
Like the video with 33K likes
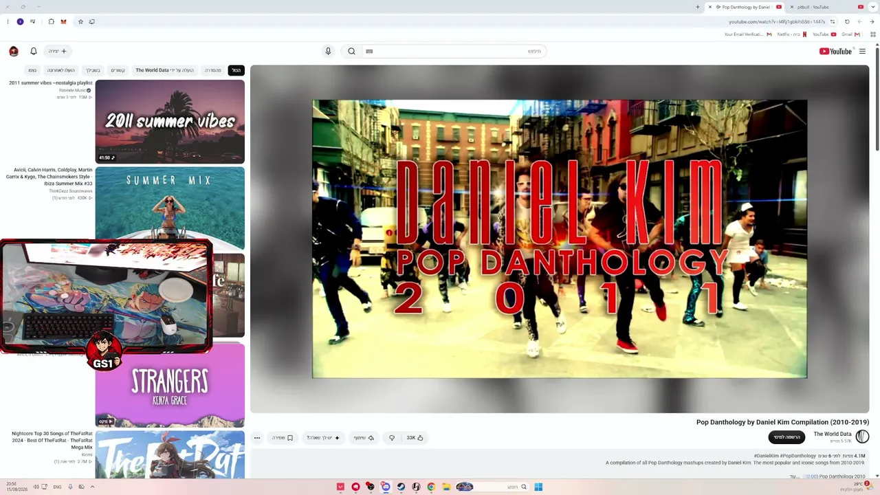pyautogui.click(x=415, y=438)
